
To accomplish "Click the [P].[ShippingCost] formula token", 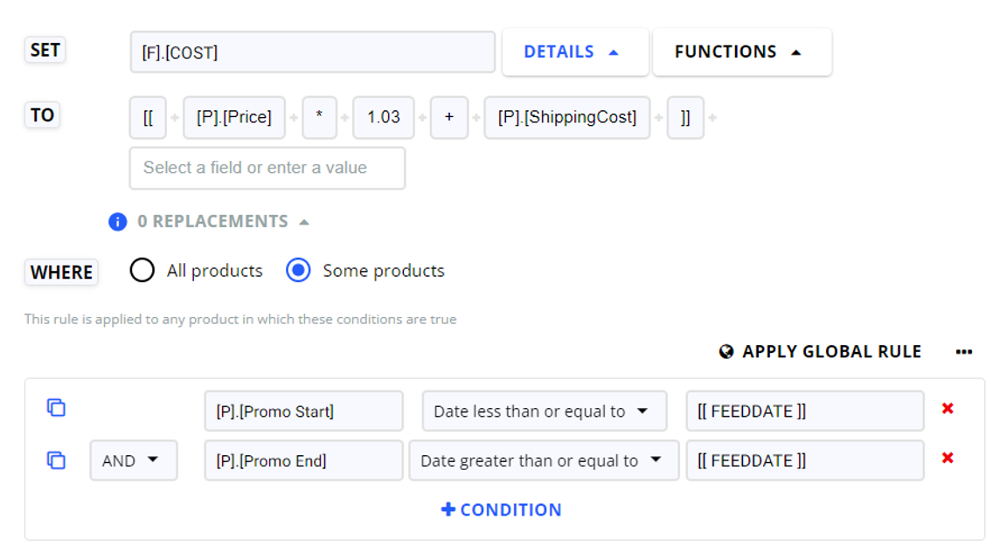I will (566, 117).
